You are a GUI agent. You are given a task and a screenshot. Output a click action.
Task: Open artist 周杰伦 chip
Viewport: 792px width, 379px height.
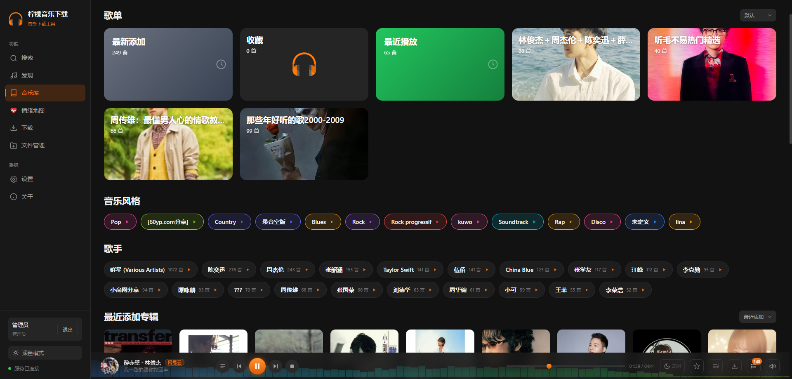click(x=288, y=270)
